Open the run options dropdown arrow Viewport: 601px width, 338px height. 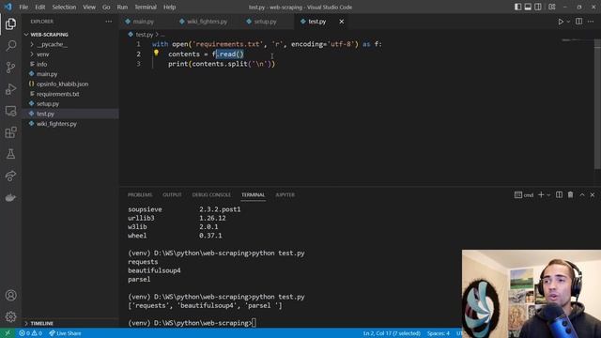click(568, 22)
